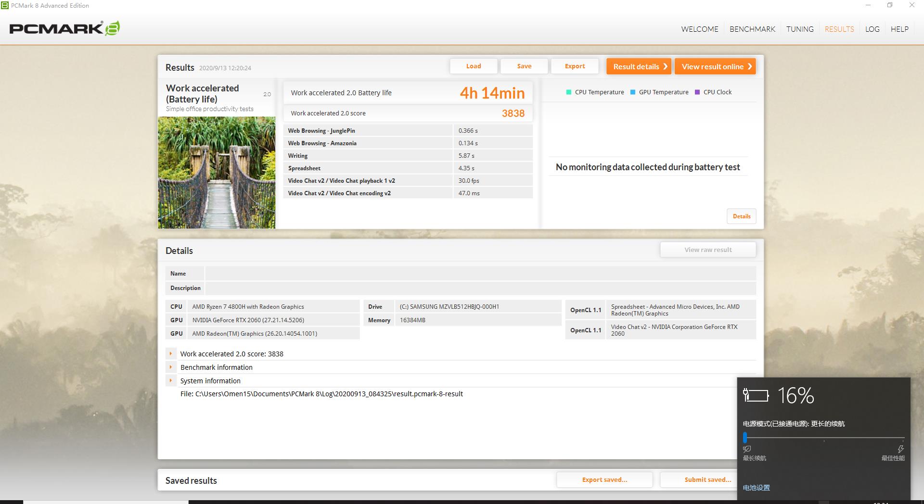The image size is (924, 504).
Task: Click the best performance lightning icon
Action: coord(900,449)
